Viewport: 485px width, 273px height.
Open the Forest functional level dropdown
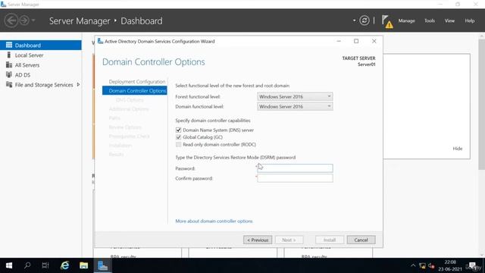[295, 96]
